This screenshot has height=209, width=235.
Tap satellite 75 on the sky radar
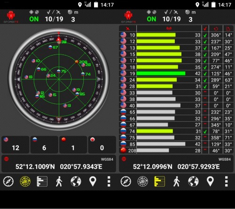pos(61,71)
